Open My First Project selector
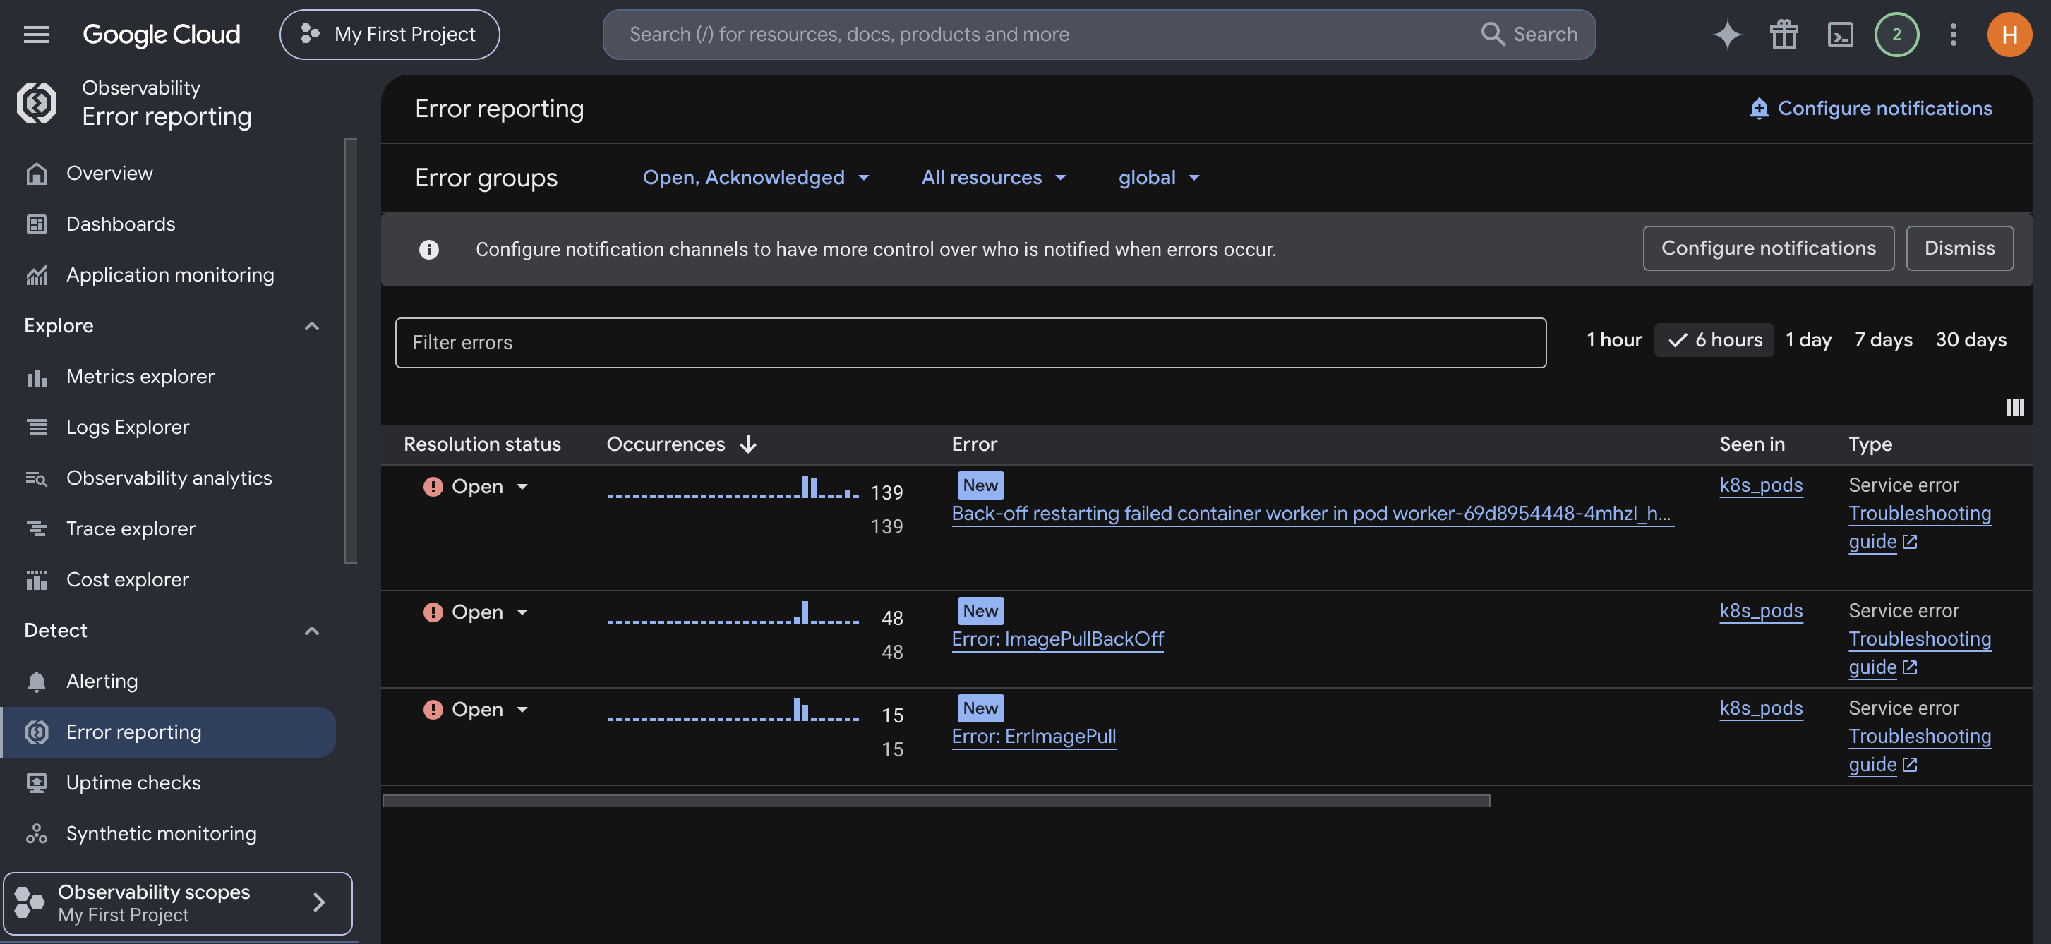 point(390,35)
